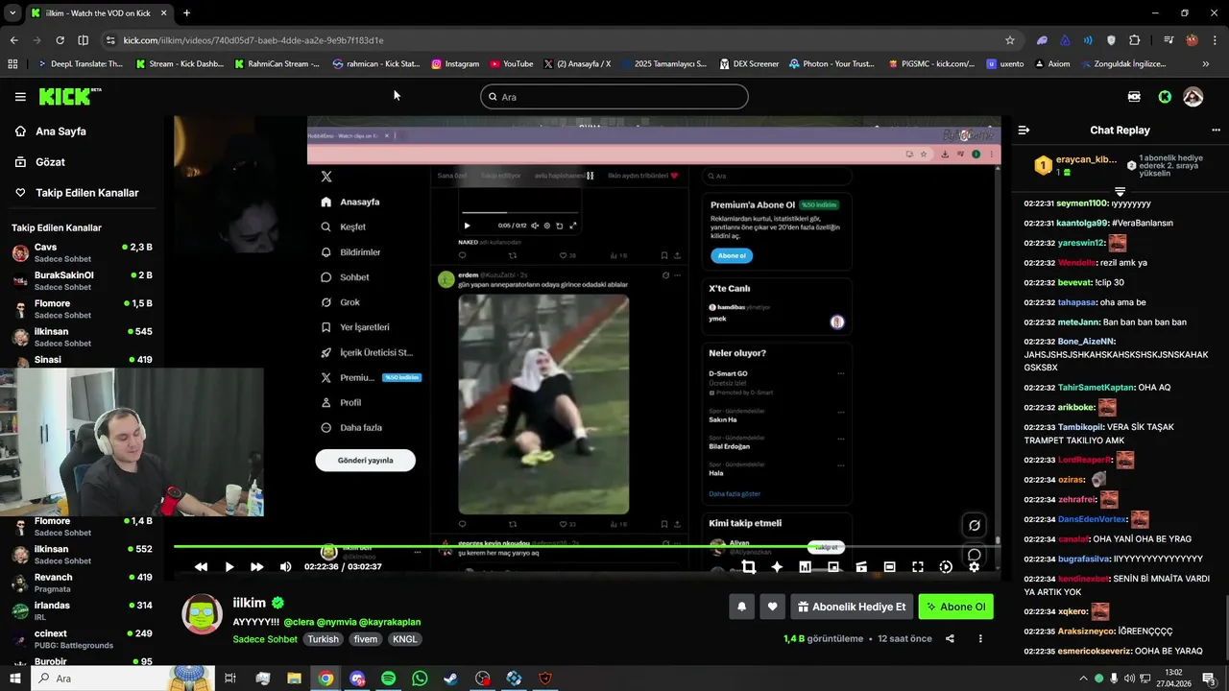1229x691 pixels.
Task: Open the Instagram bookmark
Action: [456, 64]
